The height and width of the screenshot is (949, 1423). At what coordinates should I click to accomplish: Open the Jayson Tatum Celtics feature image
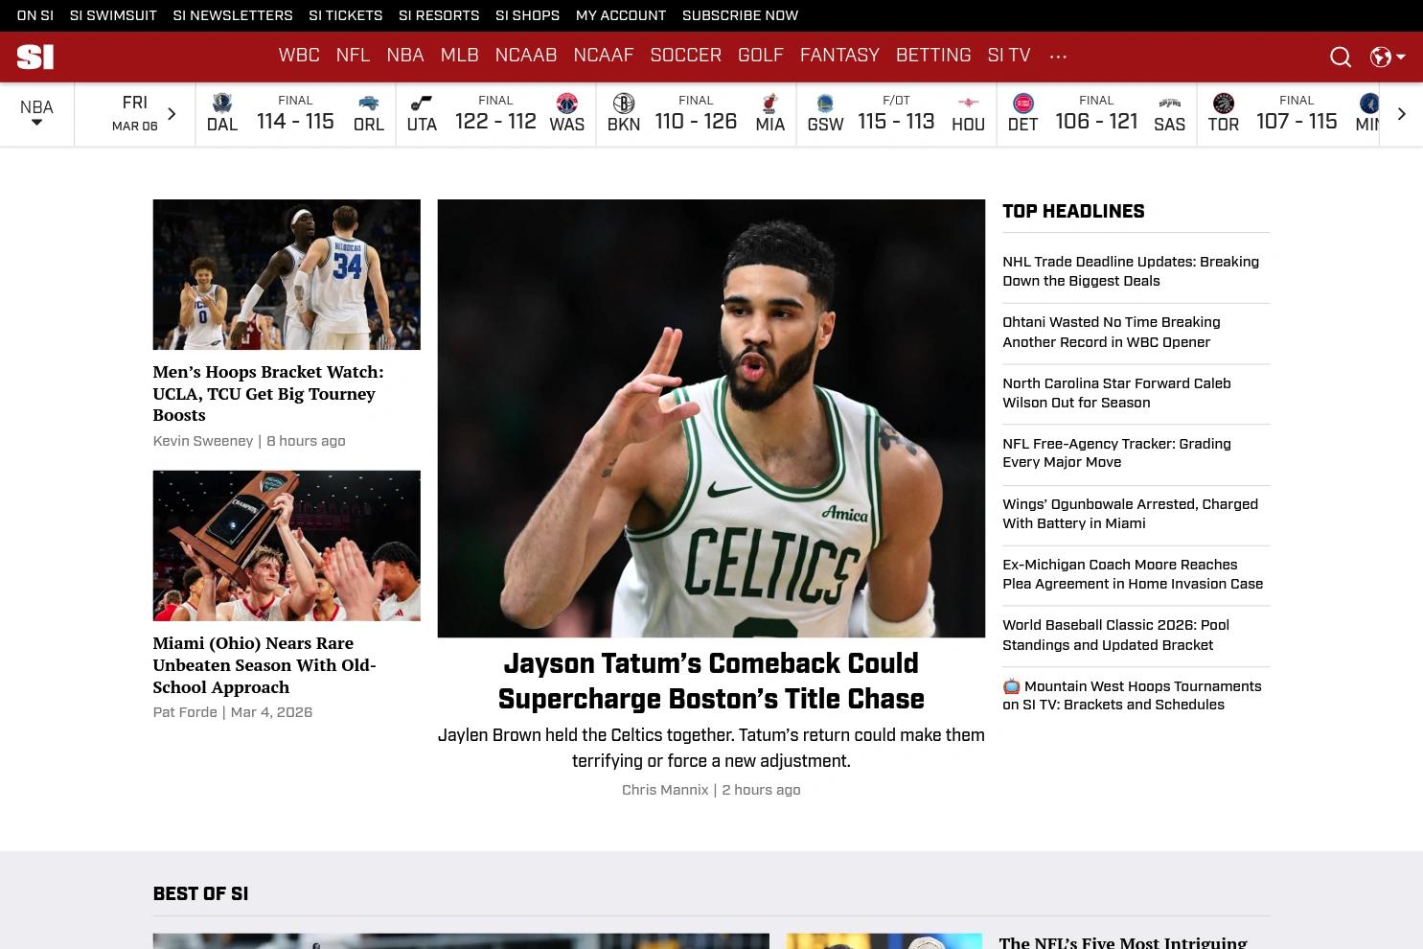pos(711,418)
